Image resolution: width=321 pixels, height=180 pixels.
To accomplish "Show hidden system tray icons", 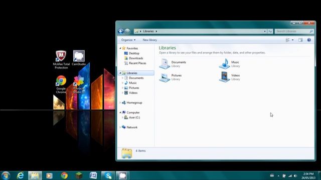I will point(278,175).
